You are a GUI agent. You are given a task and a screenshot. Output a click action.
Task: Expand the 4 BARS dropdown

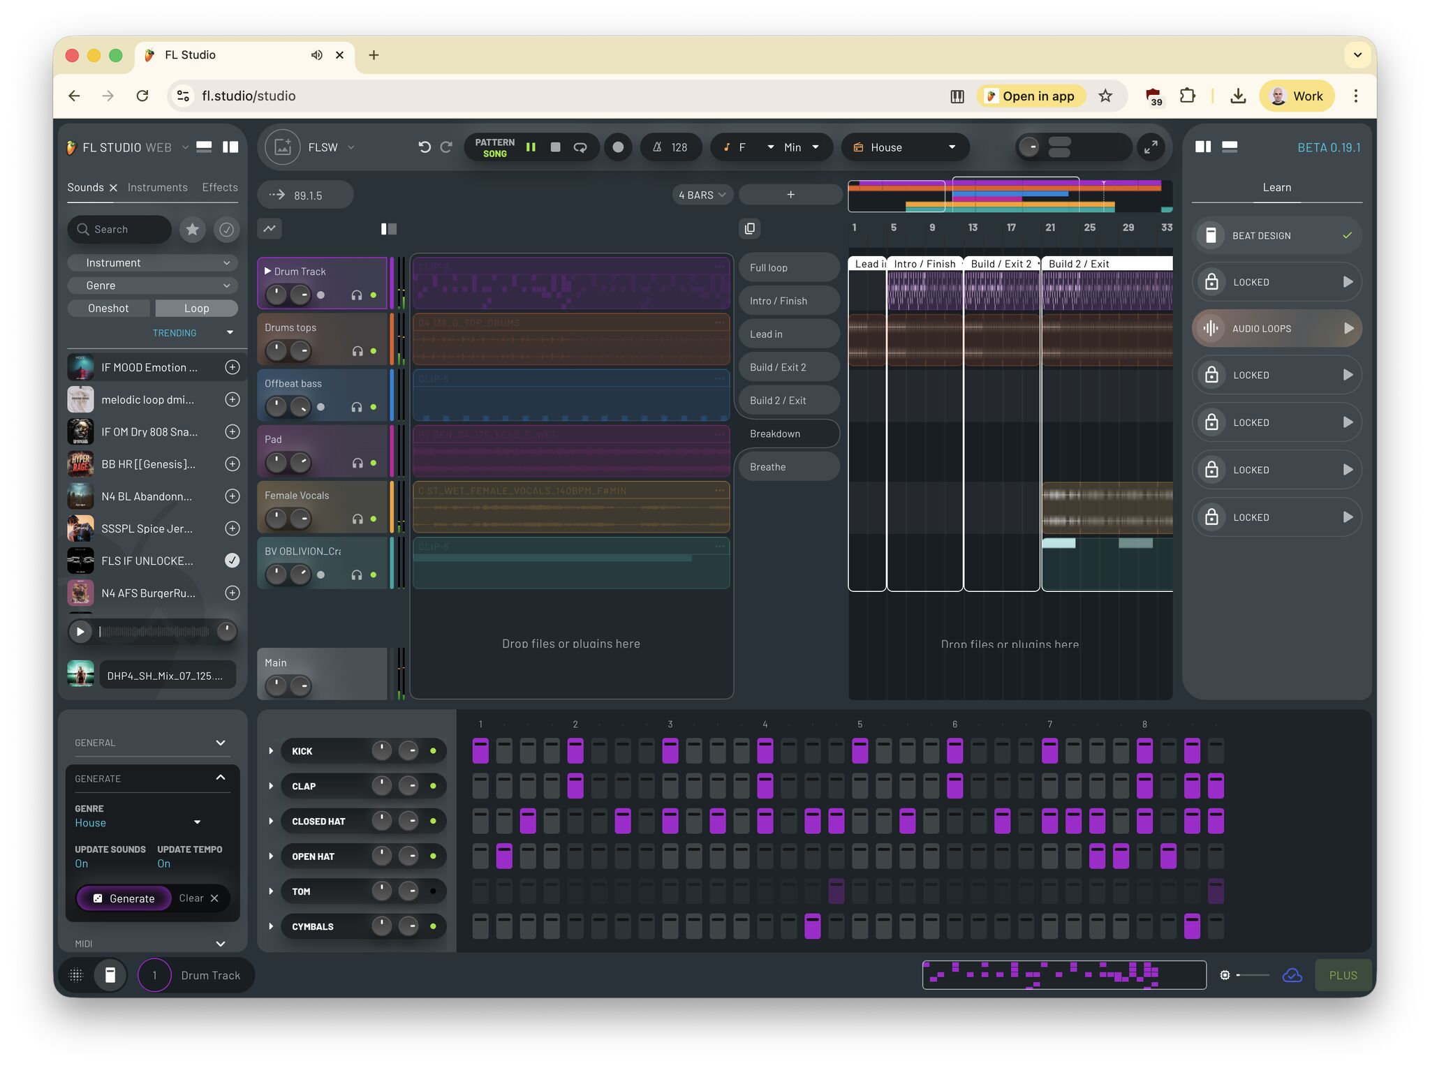click(x=702, y=195)
